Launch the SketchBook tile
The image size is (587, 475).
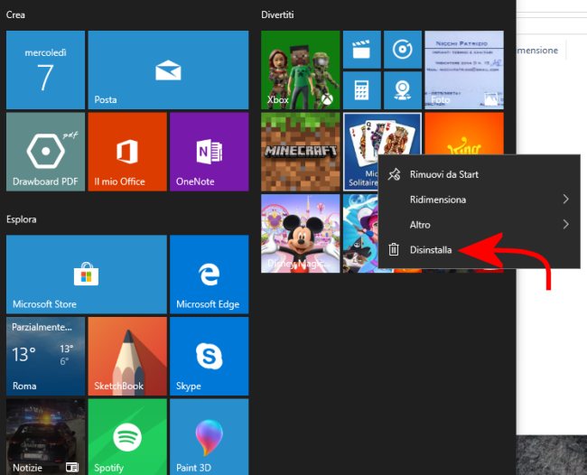click(x=127, y=357)
